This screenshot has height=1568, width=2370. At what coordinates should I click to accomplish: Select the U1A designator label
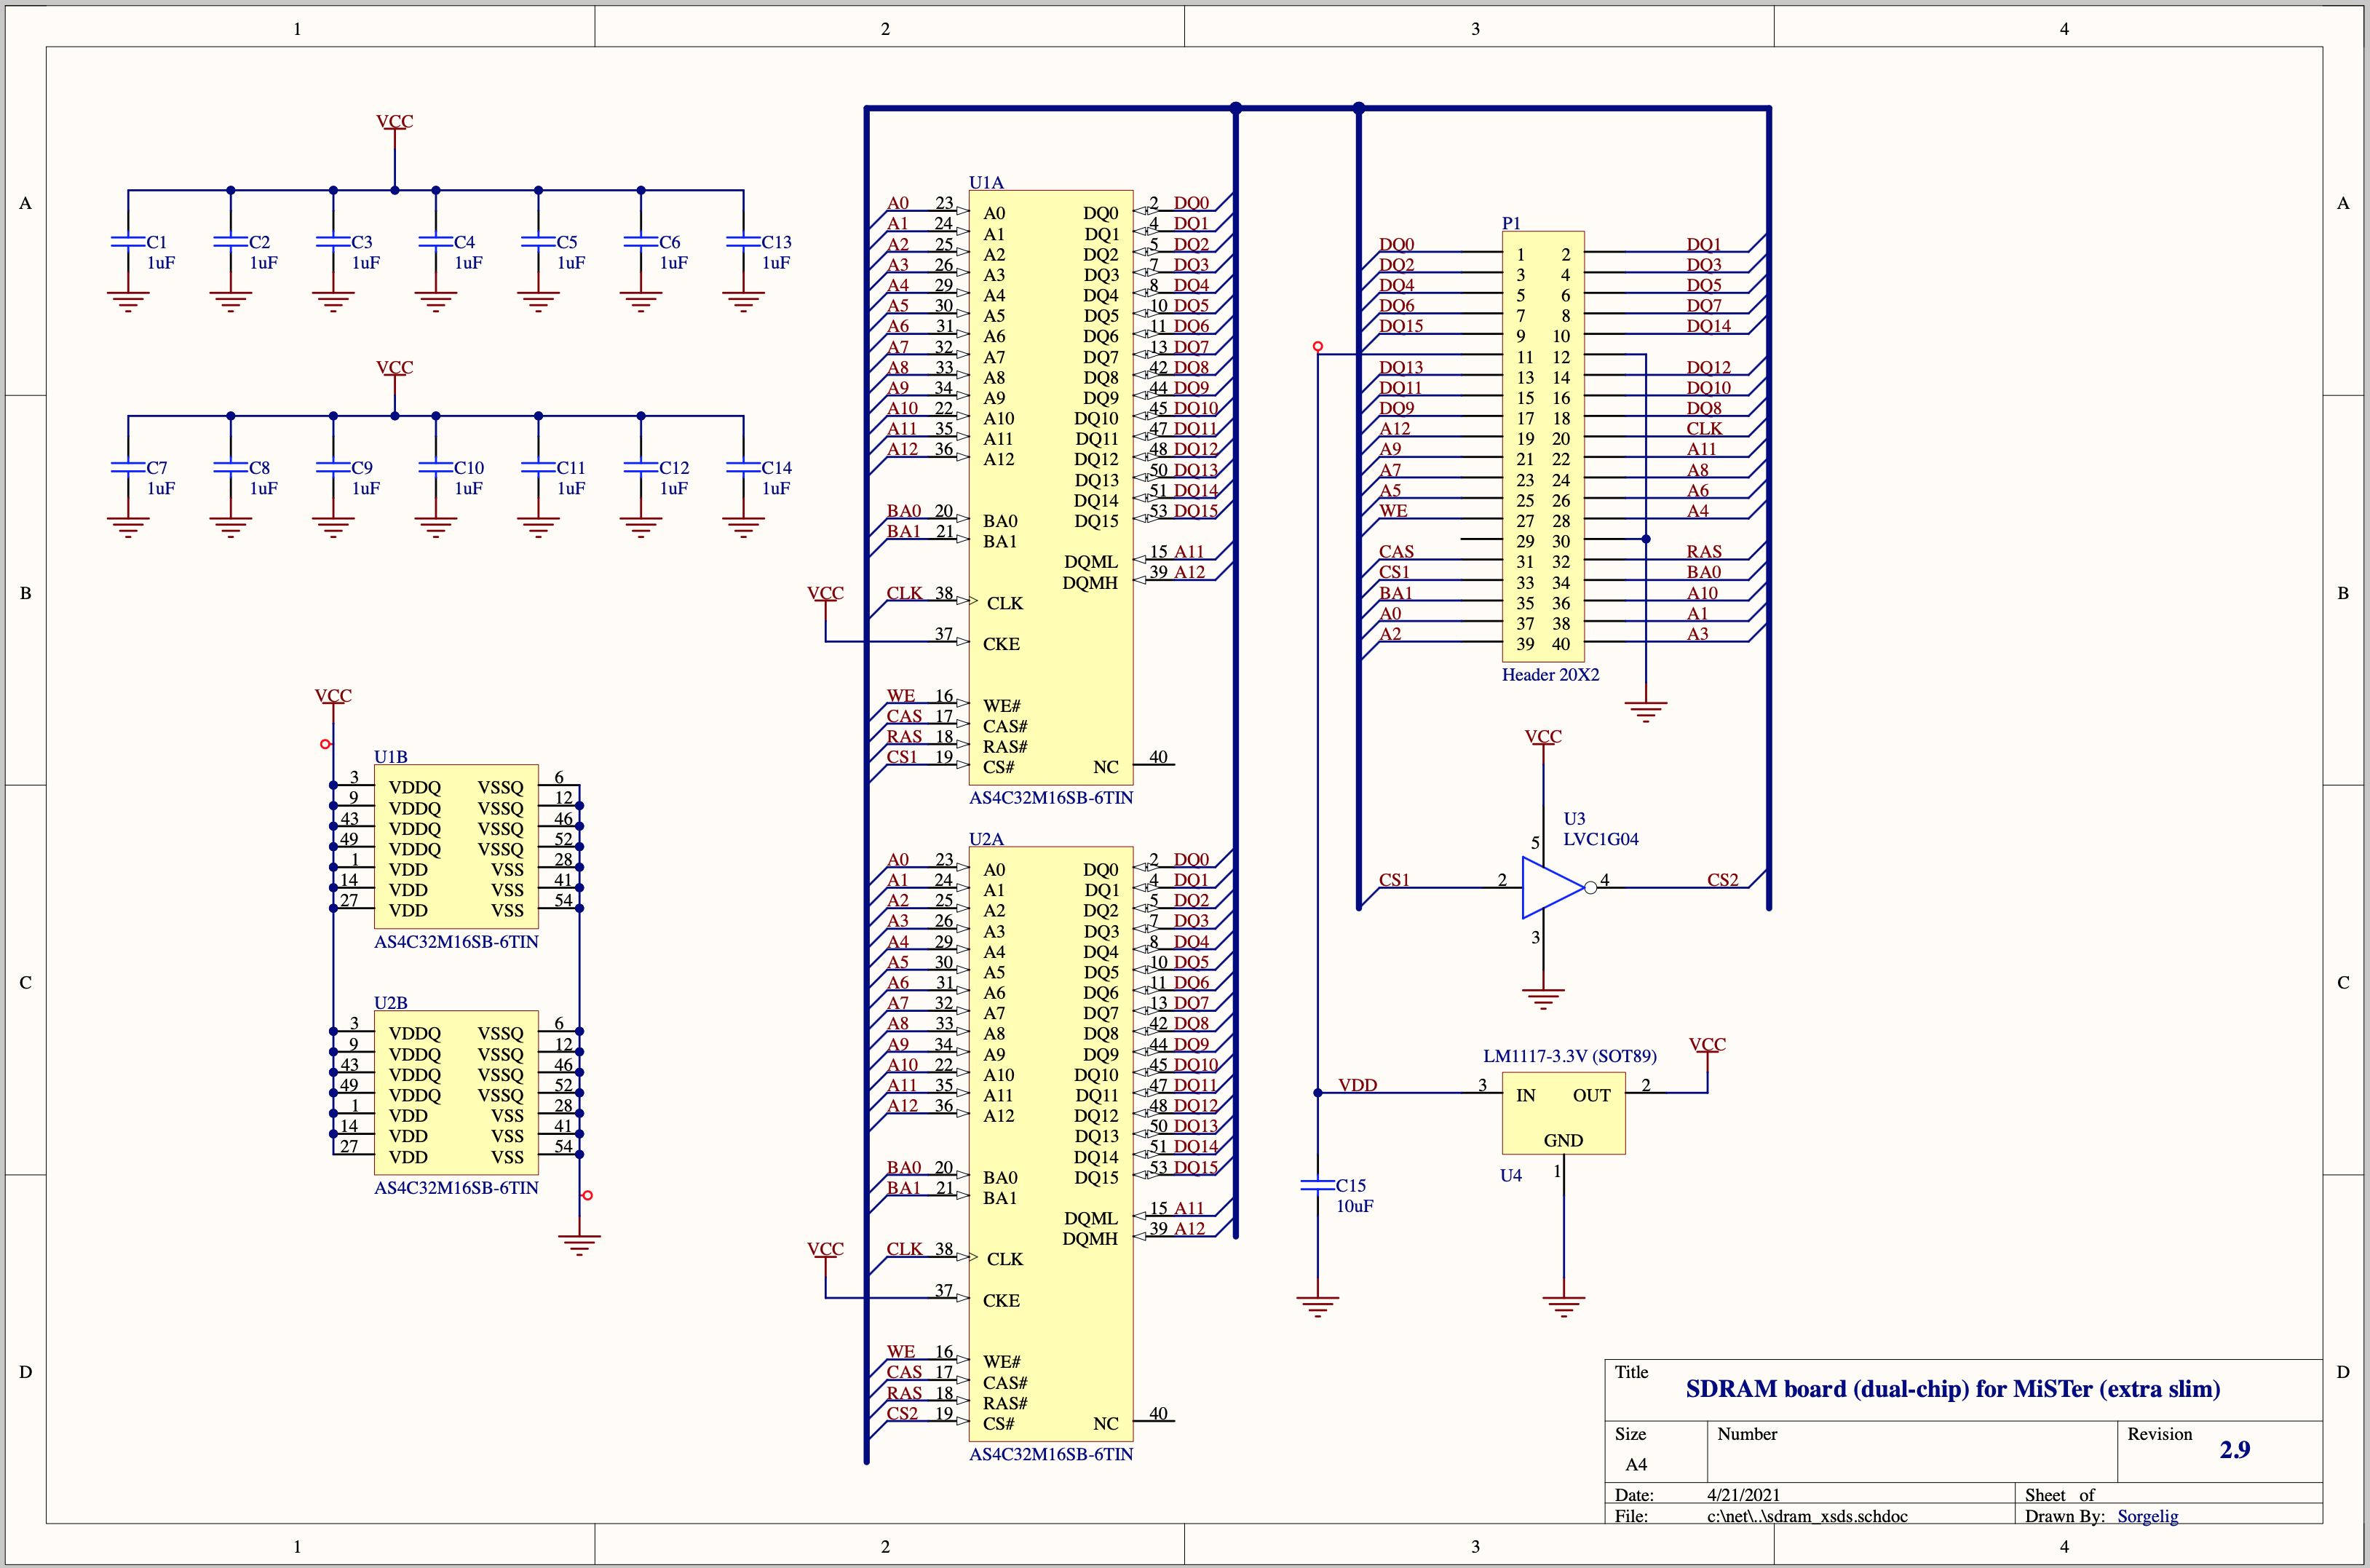click(986, 182)
